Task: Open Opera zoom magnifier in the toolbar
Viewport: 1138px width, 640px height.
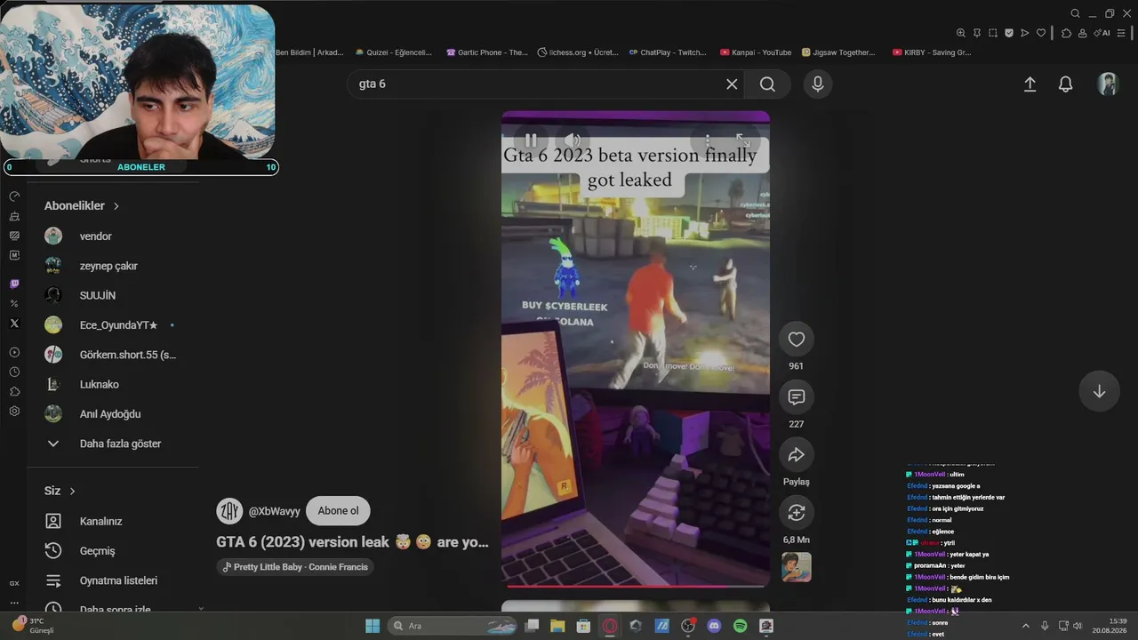Action: click(x=960, y=33)
